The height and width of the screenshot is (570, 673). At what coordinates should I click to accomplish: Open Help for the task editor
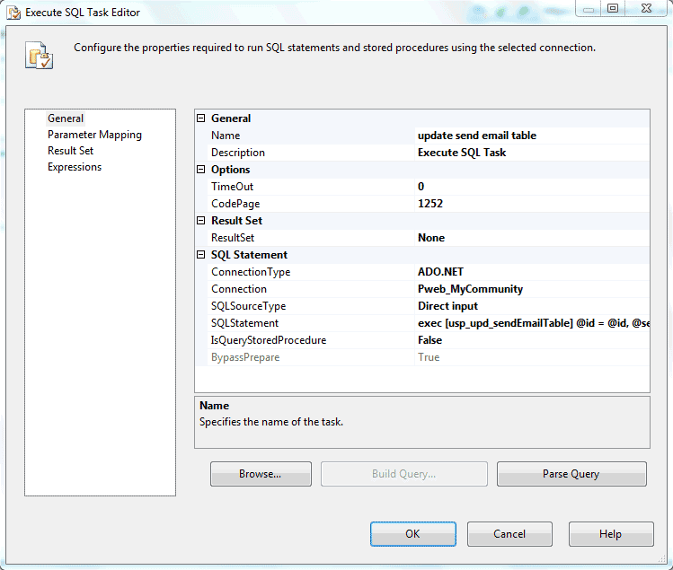[x=610, y=534]
